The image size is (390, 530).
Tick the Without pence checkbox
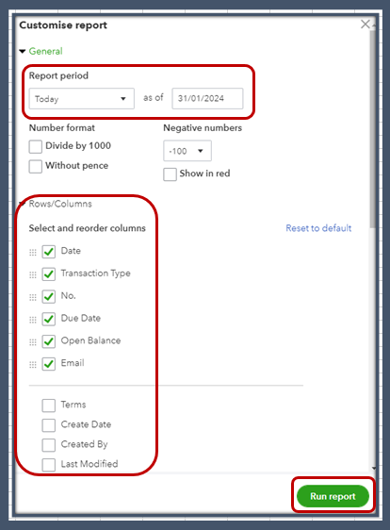tap(36, 167)
